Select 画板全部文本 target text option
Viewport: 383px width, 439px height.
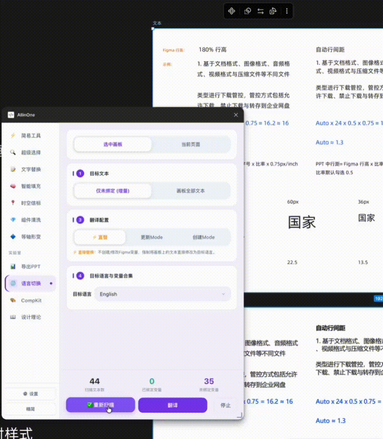coord(191,191)
